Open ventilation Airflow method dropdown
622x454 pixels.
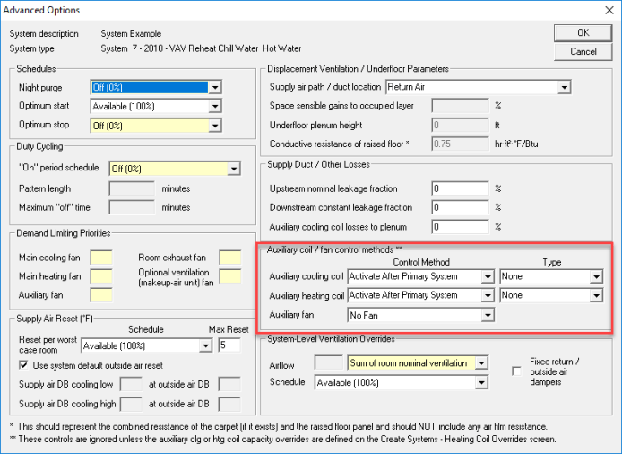click(x=481, y=363)
